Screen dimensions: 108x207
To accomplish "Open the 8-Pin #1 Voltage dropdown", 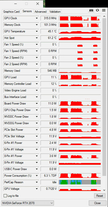I will pyautogui.click(x=37, y=163).
